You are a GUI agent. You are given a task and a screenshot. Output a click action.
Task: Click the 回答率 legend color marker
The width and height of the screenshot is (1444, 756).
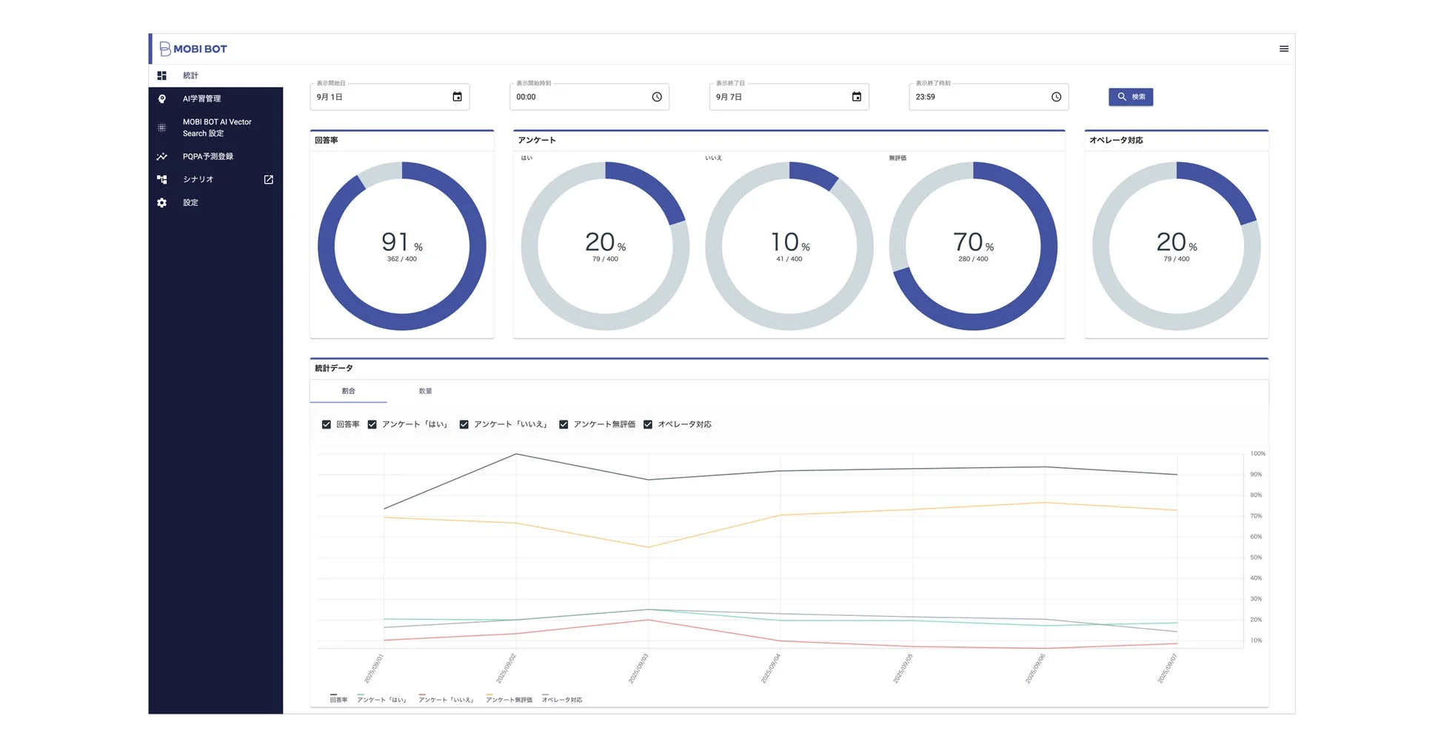click(x=333, y=695)
